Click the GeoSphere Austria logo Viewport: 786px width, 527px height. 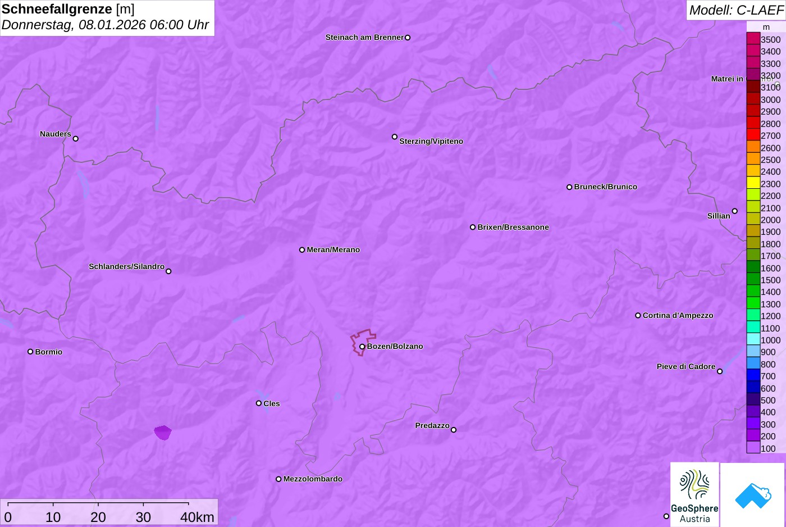(x=694, y=494)
